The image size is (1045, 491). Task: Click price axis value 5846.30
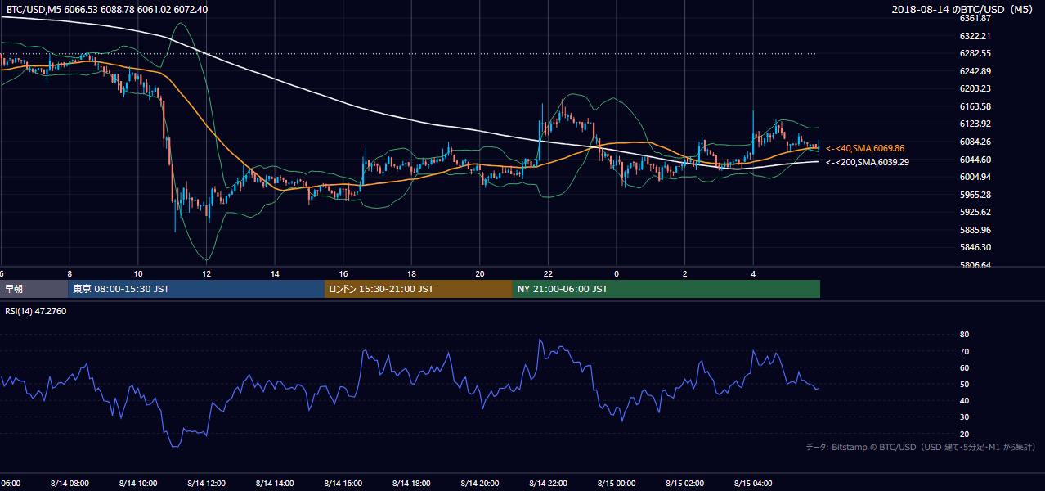click(975, 247)
